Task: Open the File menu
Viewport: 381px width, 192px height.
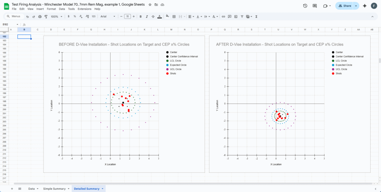Action: (x=14, y=9)
